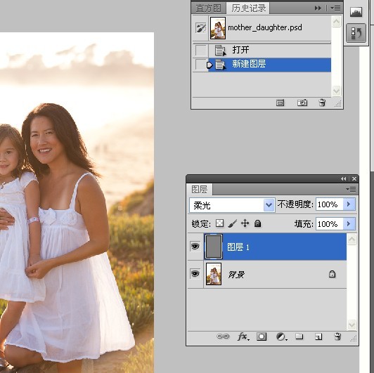
Task: Add layer style fx icon
Action: pos(243,336)
